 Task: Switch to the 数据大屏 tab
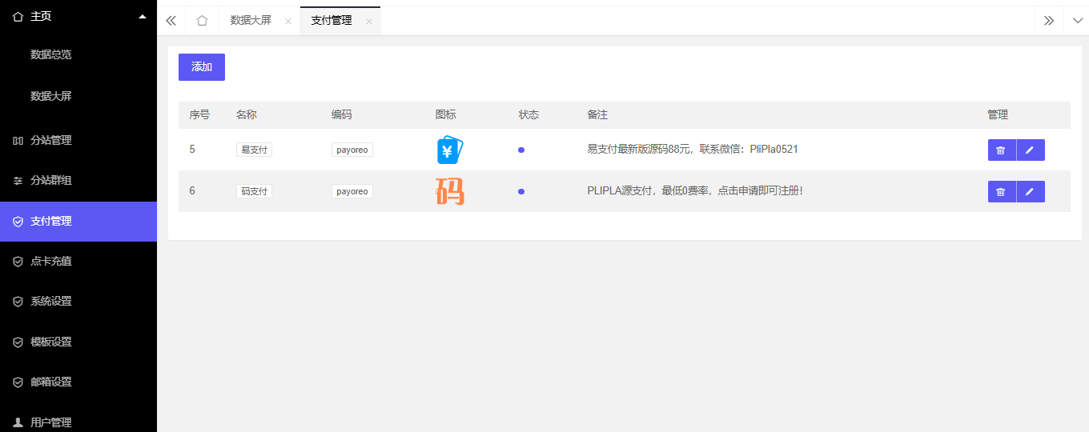tap(251, 21)
